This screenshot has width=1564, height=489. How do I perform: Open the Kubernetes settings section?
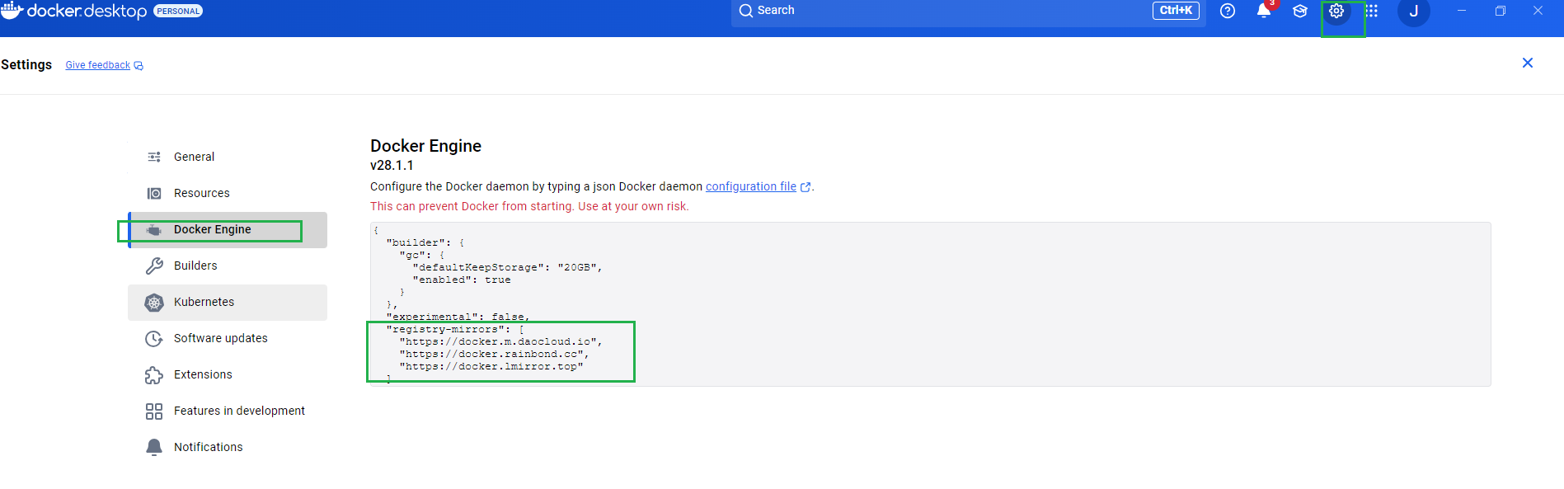pos(228,302)
